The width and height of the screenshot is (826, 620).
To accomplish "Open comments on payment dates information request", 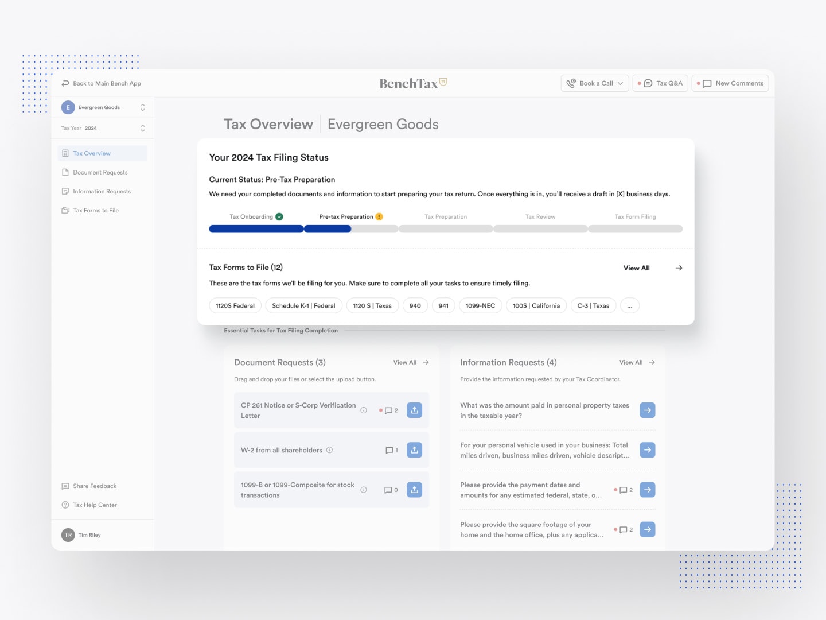I will (x=624, y=490).
